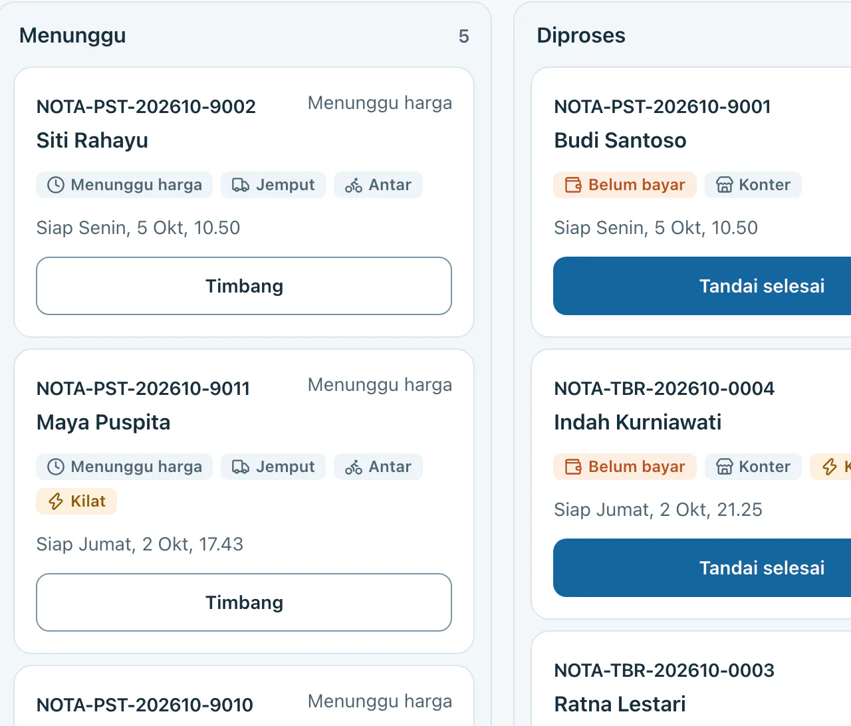The image size is (851, 726).
Task: Click lightning icon on Indah Kurniawati's card
Action: coord(829,467)
